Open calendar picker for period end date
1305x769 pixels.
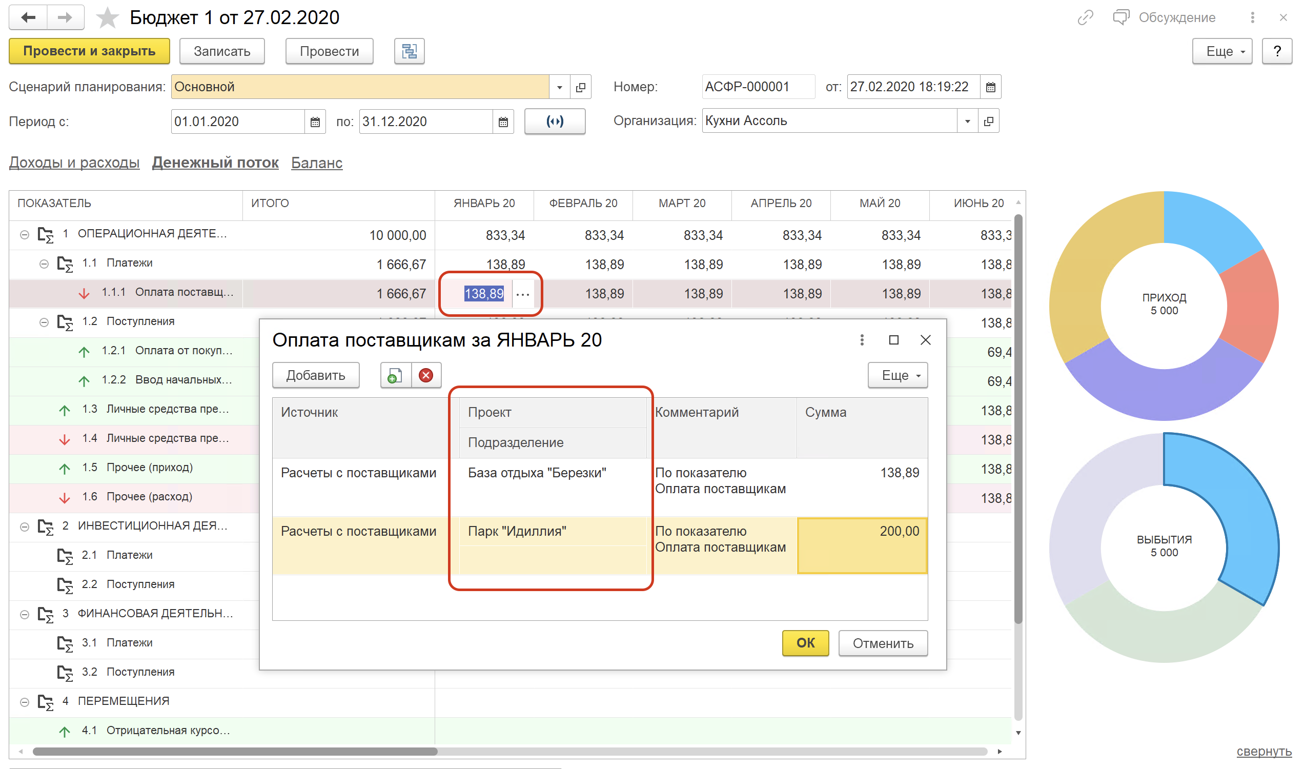point(502,122)
